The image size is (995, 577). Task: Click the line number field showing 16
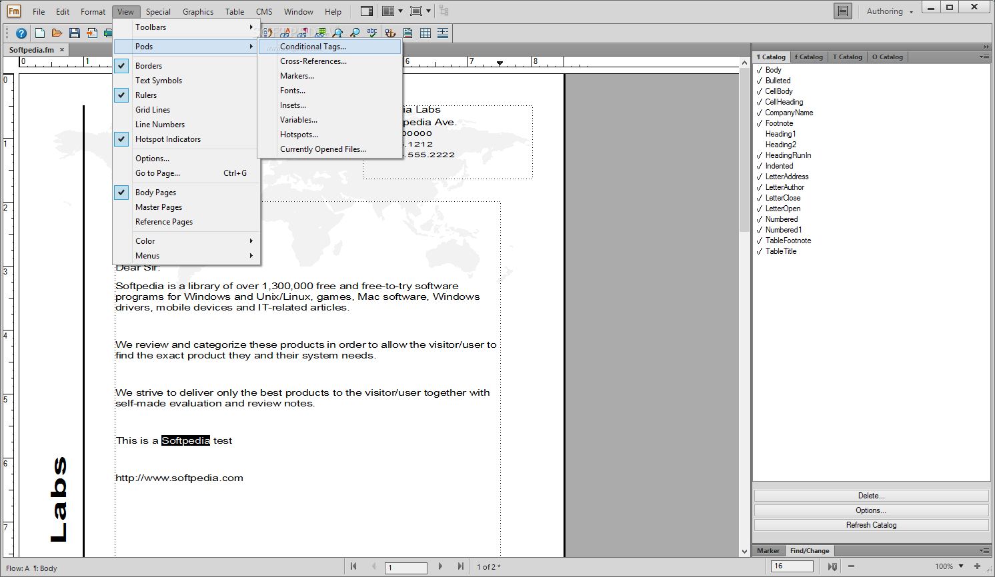coord(792,566)
